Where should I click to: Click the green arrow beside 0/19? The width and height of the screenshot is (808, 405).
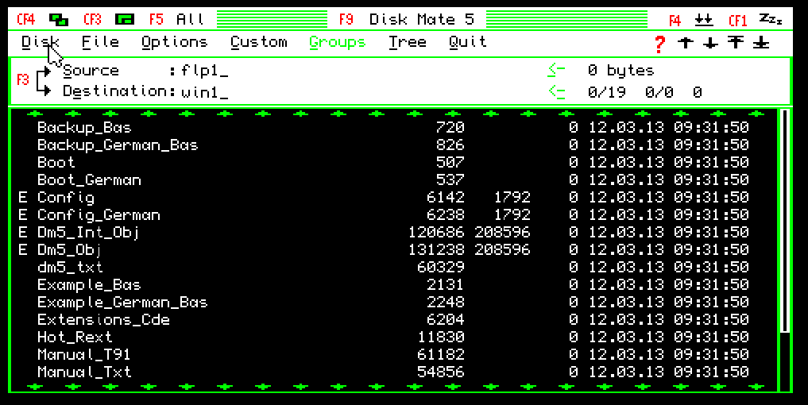(x=556, y=91)
